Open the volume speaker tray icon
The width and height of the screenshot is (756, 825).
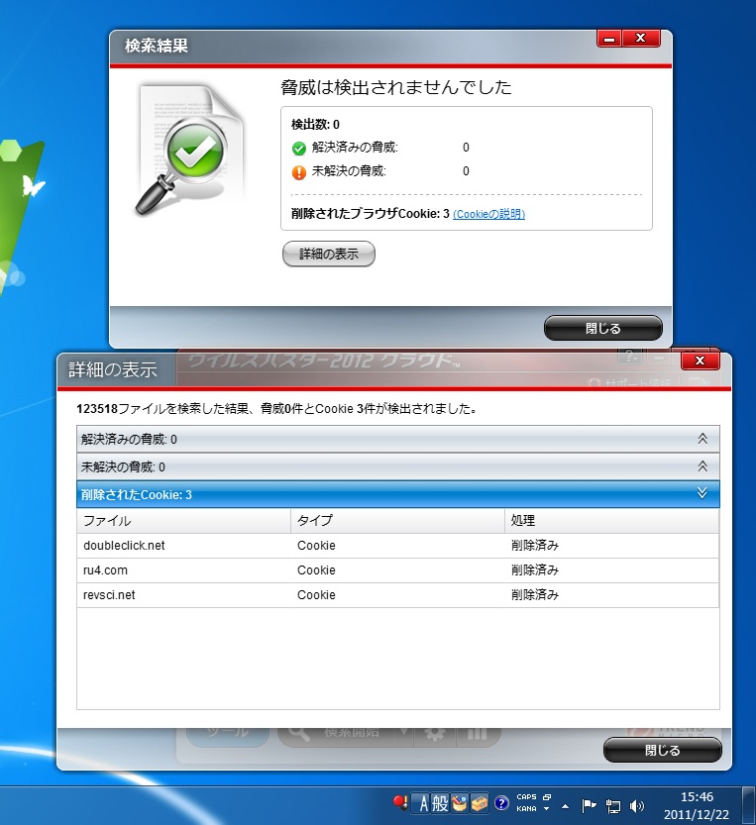(x=636, y=804)
